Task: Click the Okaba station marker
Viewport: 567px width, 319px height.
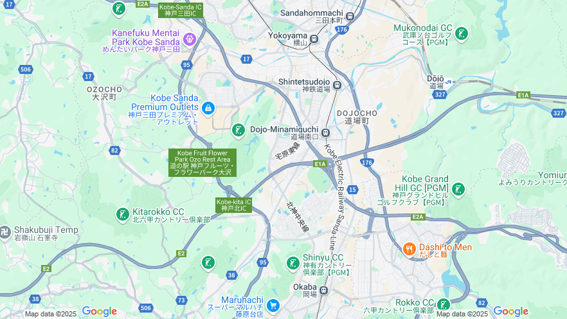Action: [x=323, y=290]
